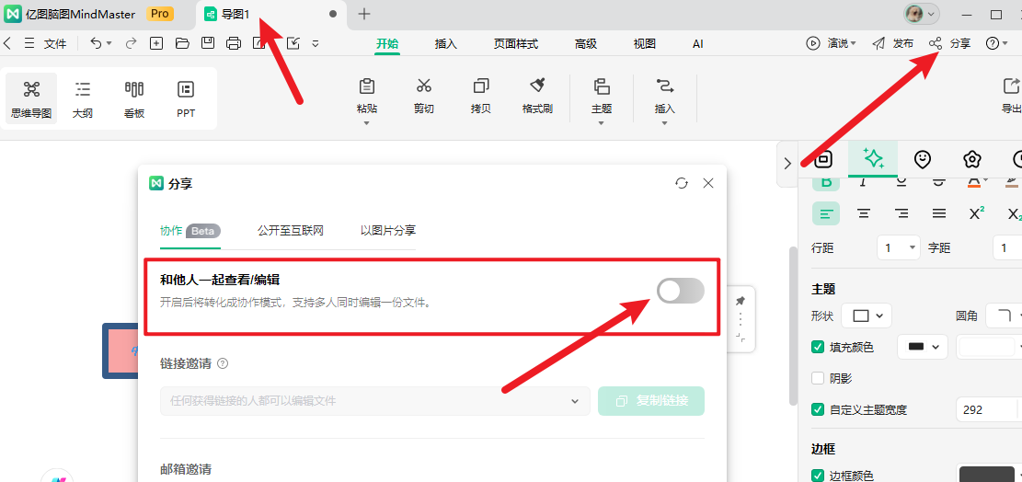Switch to the 大纲 outline view
The width and height of the screenshot is (1022, 482).
coord(83,89)
